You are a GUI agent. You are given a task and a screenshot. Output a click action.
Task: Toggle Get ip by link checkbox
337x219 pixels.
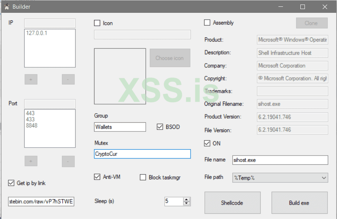click(x=11, y=183)
